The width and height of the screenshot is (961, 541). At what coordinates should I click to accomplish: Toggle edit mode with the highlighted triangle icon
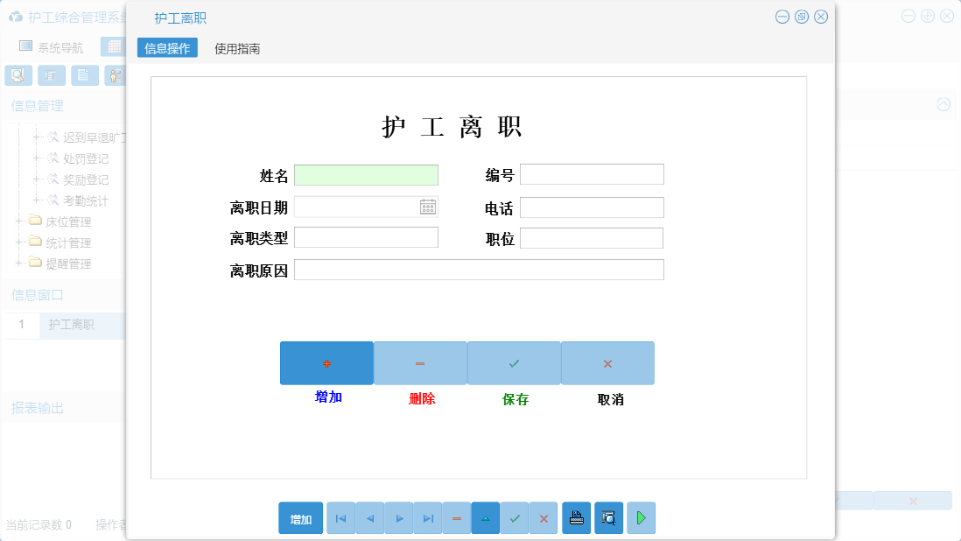486,517
